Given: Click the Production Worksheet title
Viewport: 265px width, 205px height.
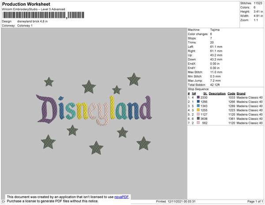Looking at the screenshot, I should [26, 4].
